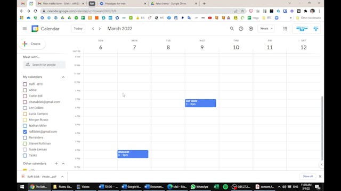Add other calendars plus icon

pyautogui.click(x=56, y=163)
